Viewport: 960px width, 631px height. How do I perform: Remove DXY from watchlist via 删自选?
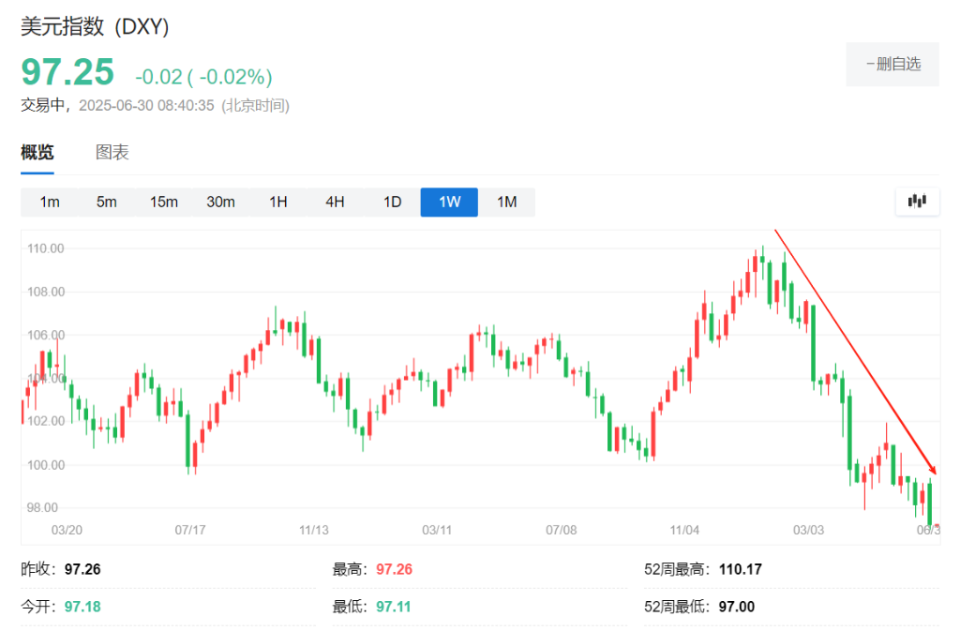(892, 64)
